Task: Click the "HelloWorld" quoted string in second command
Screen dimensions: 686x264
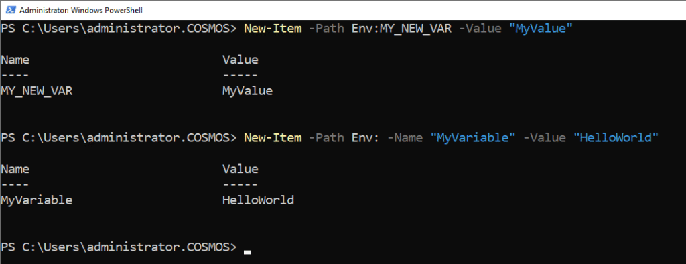Action: tap(616, 138)
